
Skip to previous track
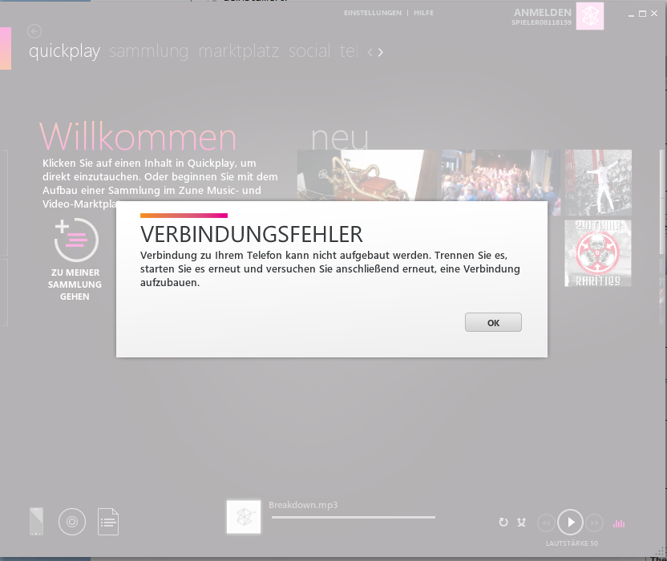[546, 523]
